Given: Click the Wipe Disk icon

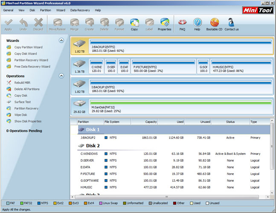Looking at the screenshot, I should click(x=9, y=115).
